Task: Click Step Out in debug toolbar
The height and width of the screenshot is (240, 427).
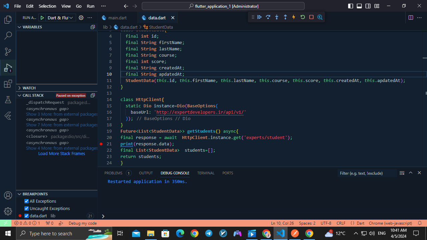Action: coord(285,17)
